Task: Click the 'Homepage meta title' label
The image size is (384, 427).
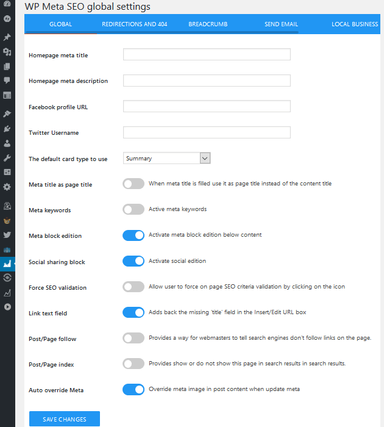Action: [59, 56]
